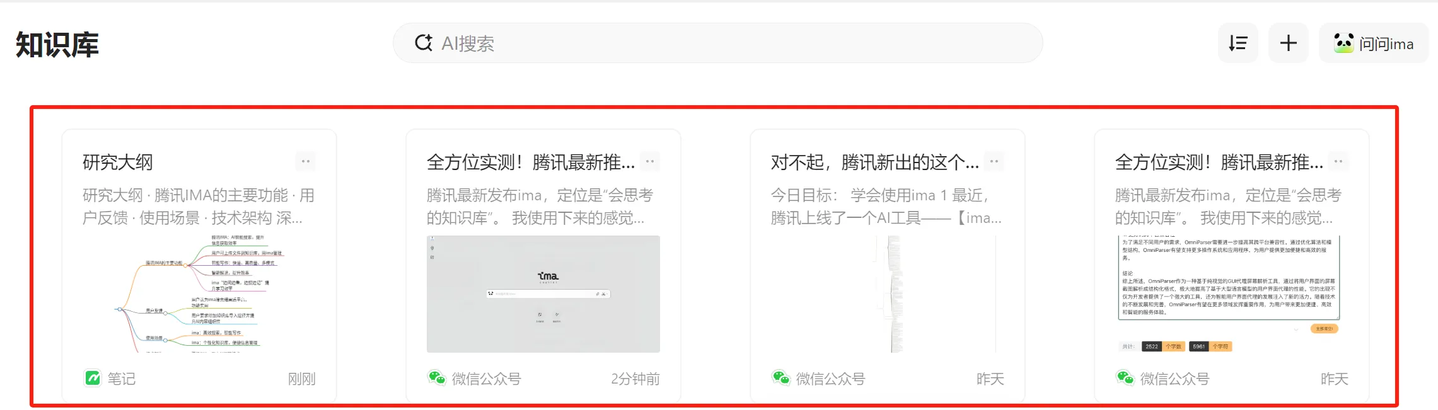Open more options on last 全方位实测 card
This screenshot has height=410, width=1438.
(x=1338, y=162)
